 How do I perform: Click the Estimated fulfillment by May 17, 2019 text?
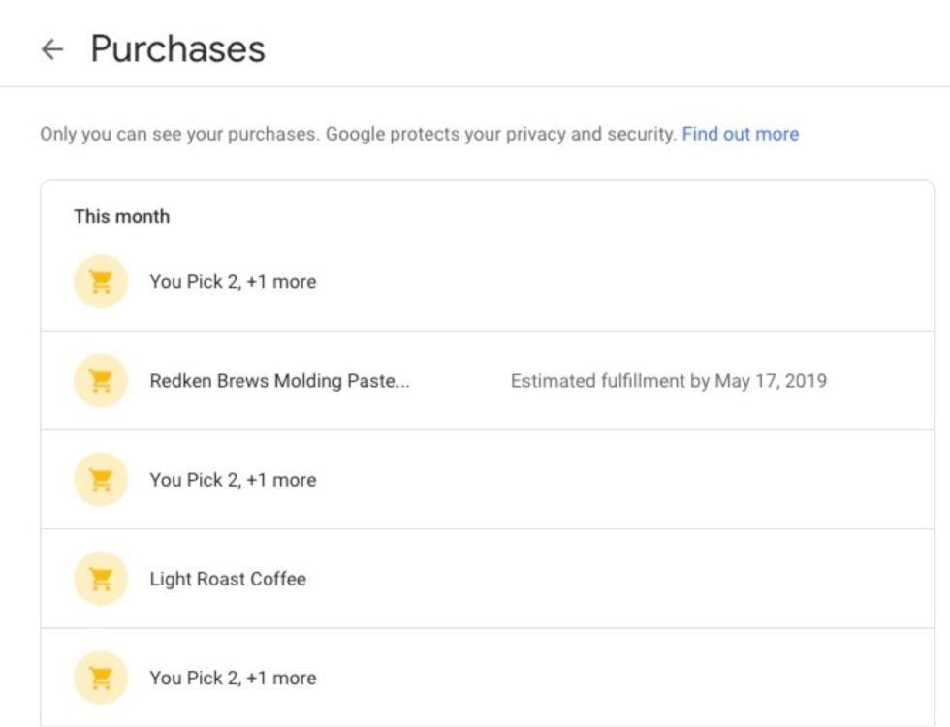point(669,380)
